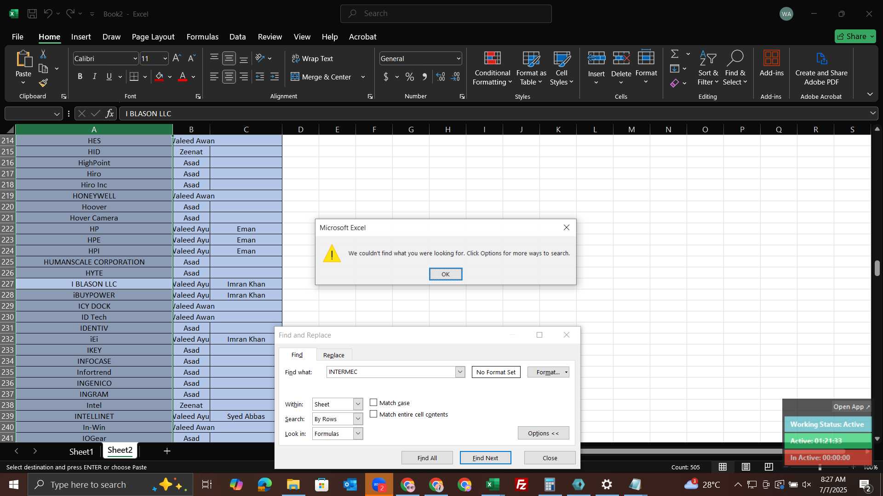Screen dimensions: 883x496
Task: Click Find Next button
Action: pos(485,458)
